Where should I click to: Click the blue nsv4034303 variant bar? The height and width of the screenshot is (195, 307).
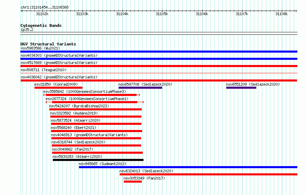pos(159,59)
